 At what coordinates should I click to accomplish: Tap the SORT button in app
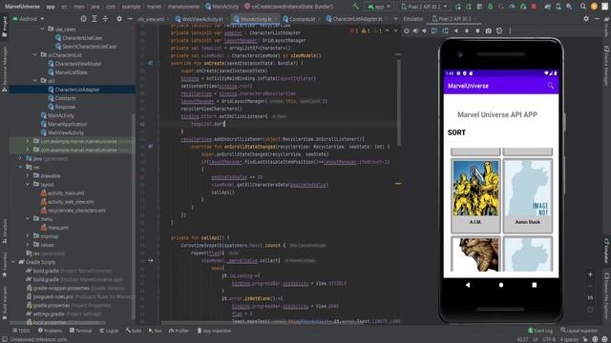pyautogui.click(x=456, y=132)
